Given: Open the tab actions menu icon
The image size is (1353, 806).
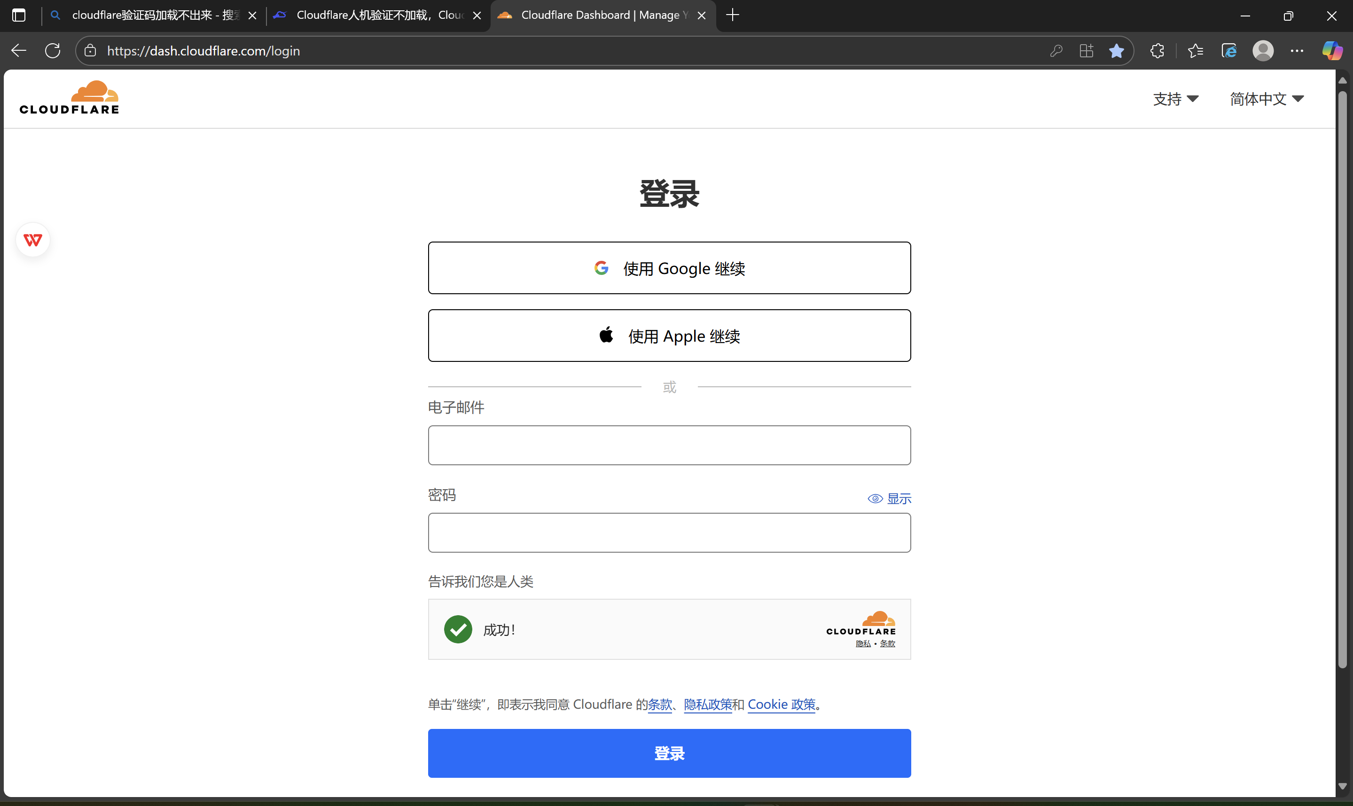Looking at the screenshot, I should click(19, 15).
